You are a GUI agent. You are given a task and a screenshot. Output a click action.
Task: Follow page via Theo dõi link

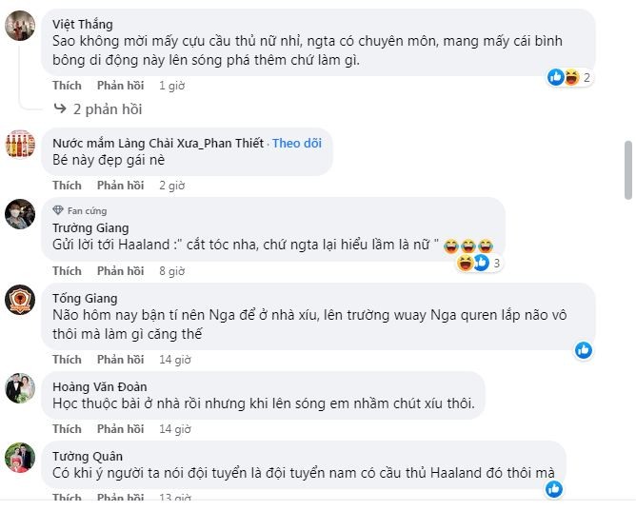click(297, 143)
